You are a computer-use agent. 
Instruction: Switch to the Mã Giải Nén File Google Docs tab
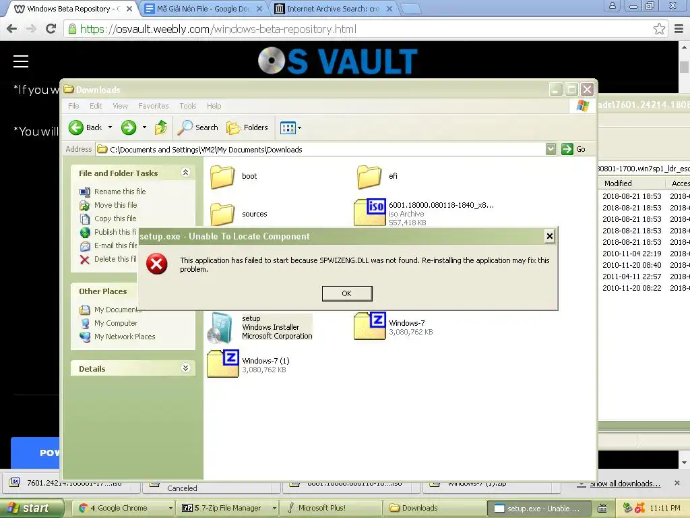203,9
